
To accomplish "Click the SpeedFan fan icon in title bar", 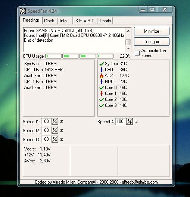I will 23,11.
